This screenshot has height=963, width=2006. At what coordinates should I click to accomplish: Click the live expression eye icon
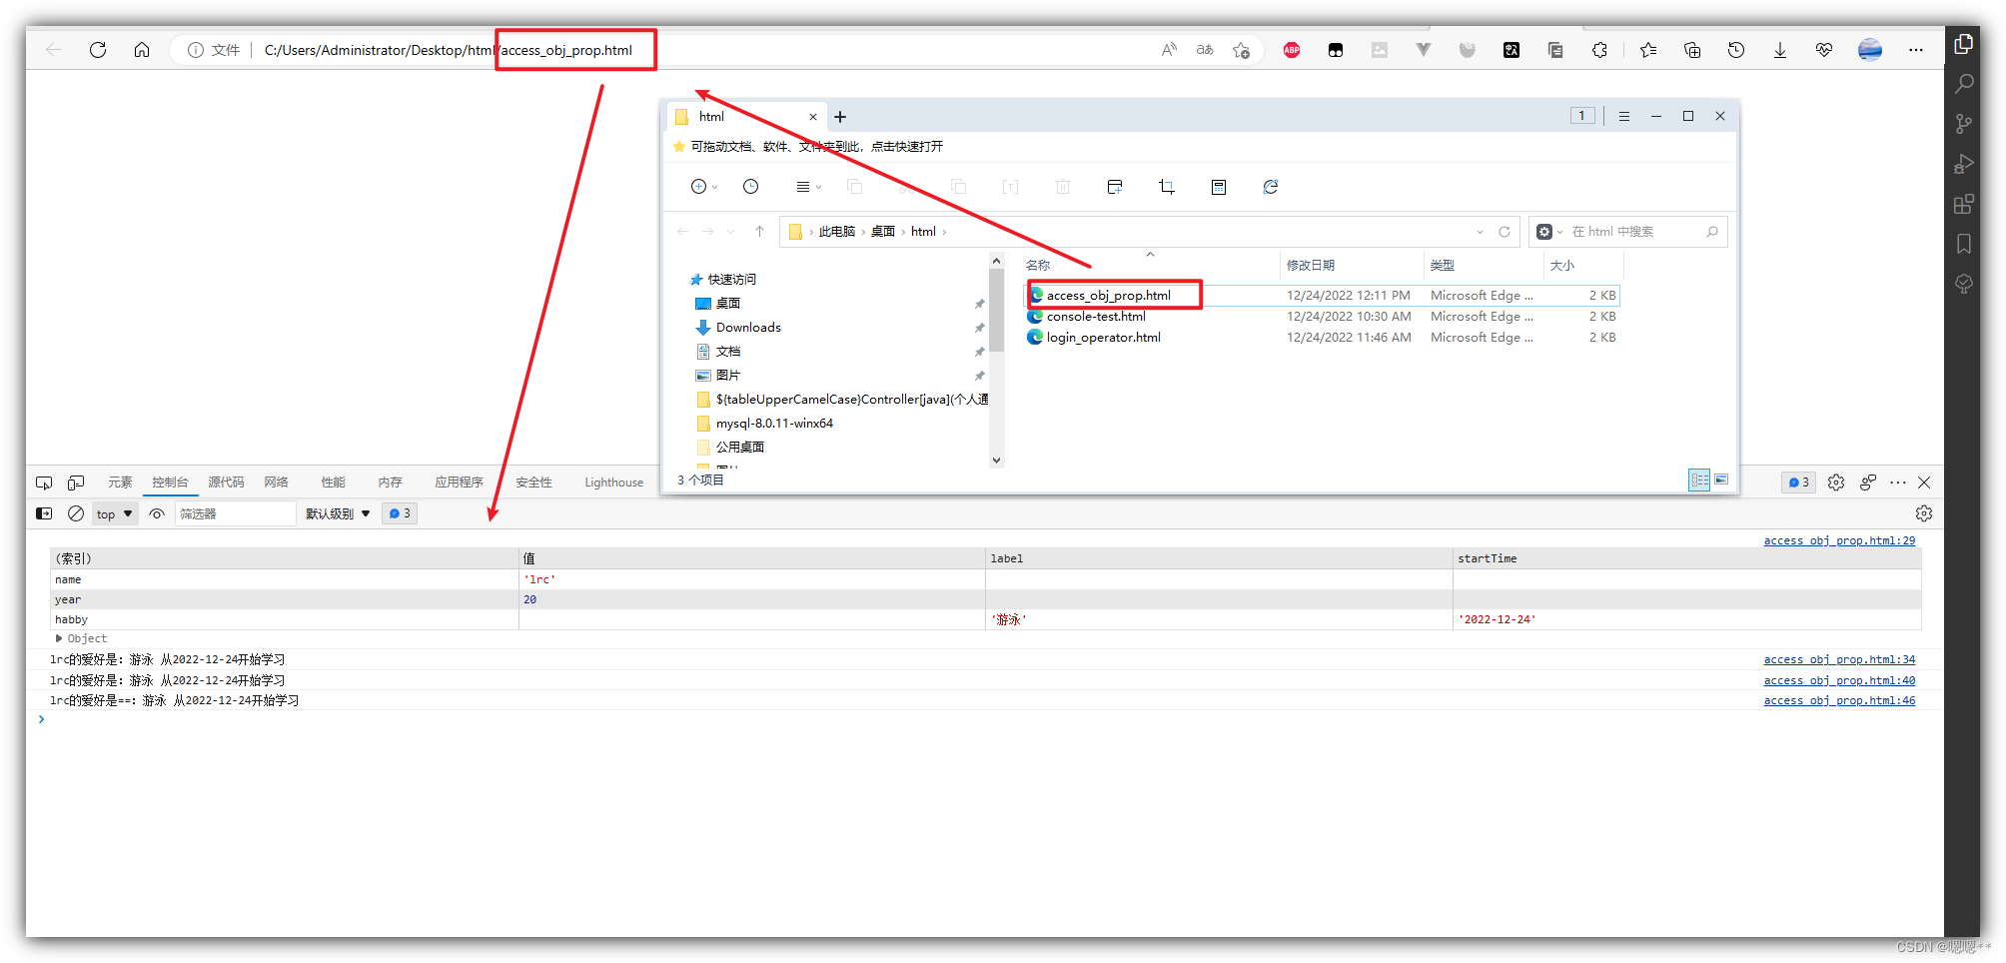[157, 513]
